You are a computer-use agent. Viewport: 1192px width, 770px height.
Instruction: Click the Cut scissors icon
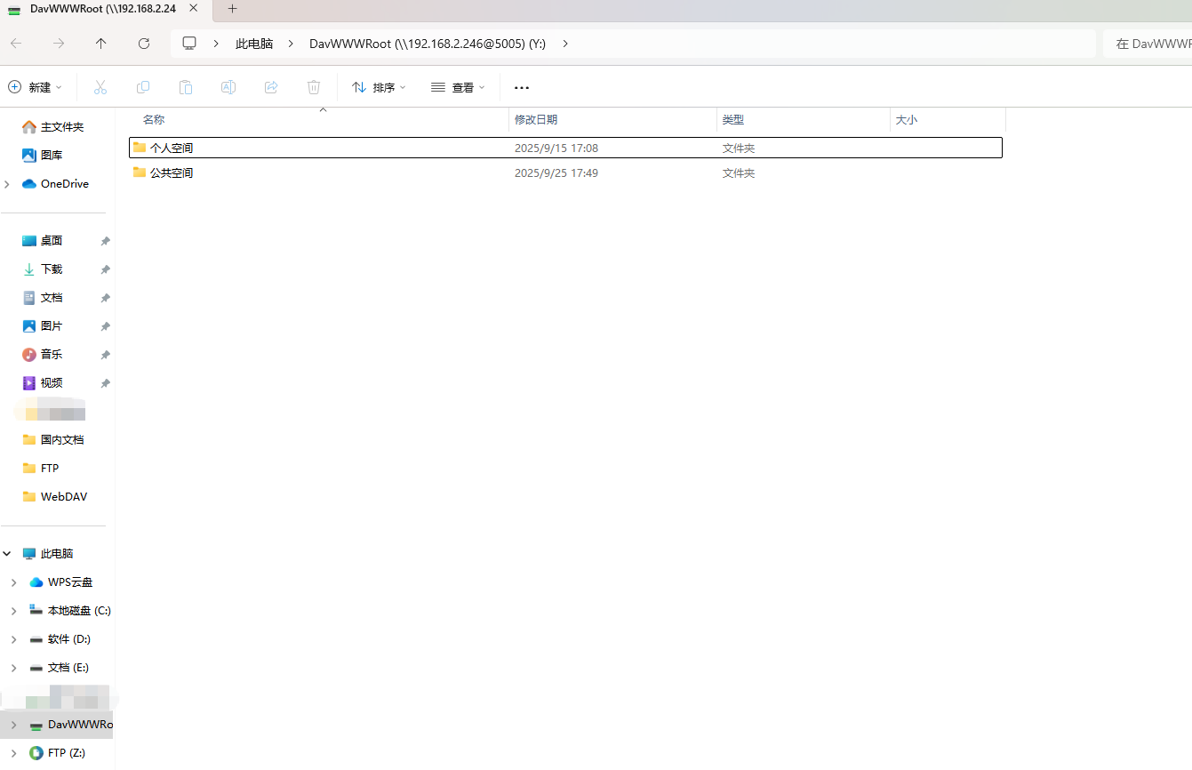[x=100, y=87]
